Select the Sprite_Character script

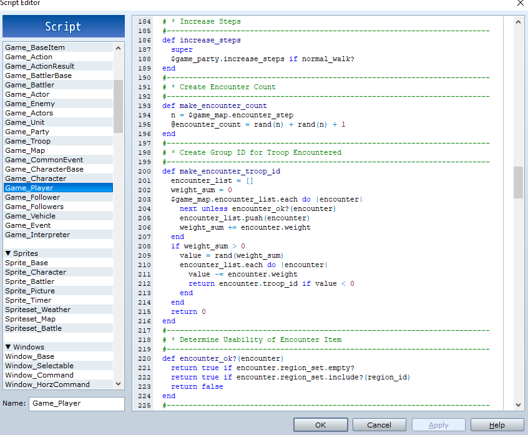[x=59, y=272]
